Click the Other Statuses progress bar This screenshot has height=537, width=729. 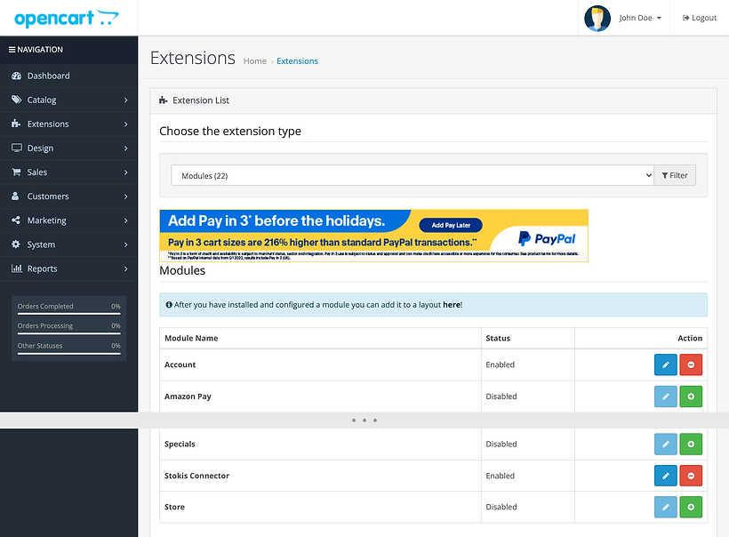pyautogui.click(x=68, y=353)
